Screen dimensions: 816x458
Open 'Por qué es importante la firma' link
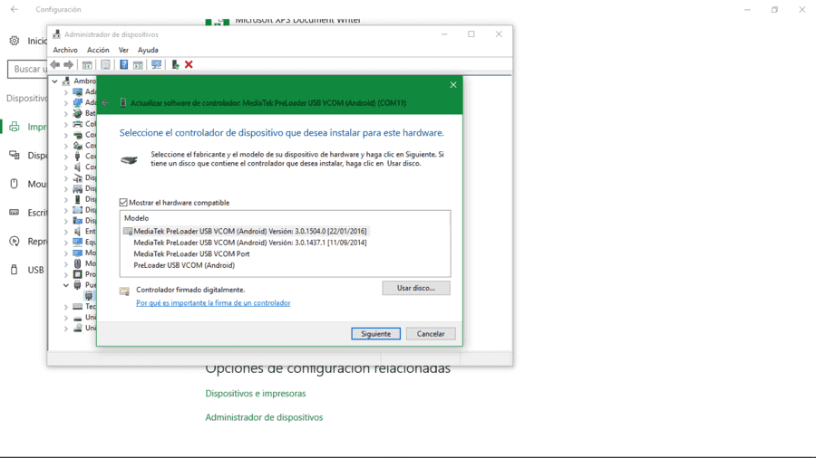point(213,302)
